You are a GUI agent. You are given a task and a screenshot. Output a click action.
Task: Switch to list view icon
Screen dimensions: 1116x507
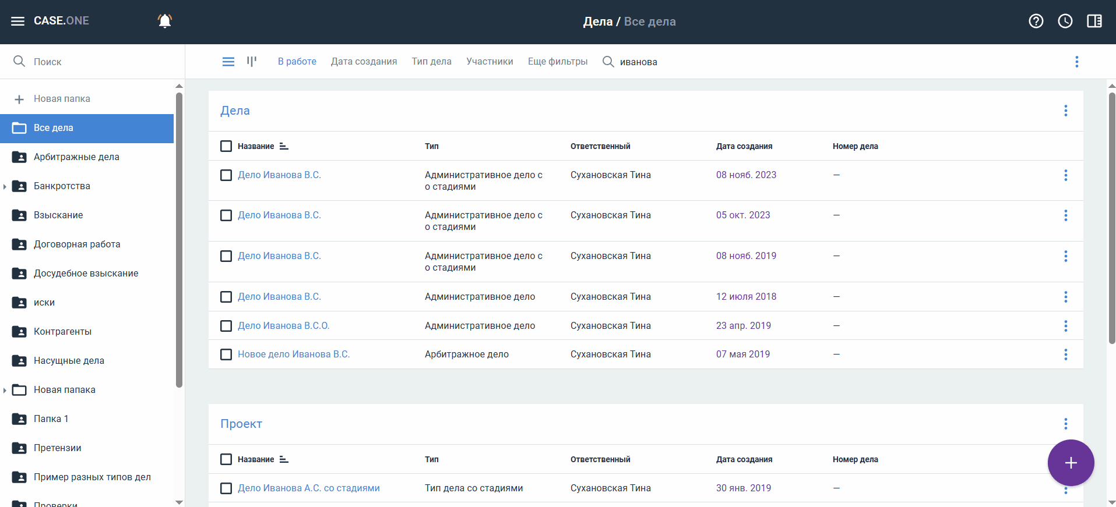pyautogui.click(x=228, y=62)
